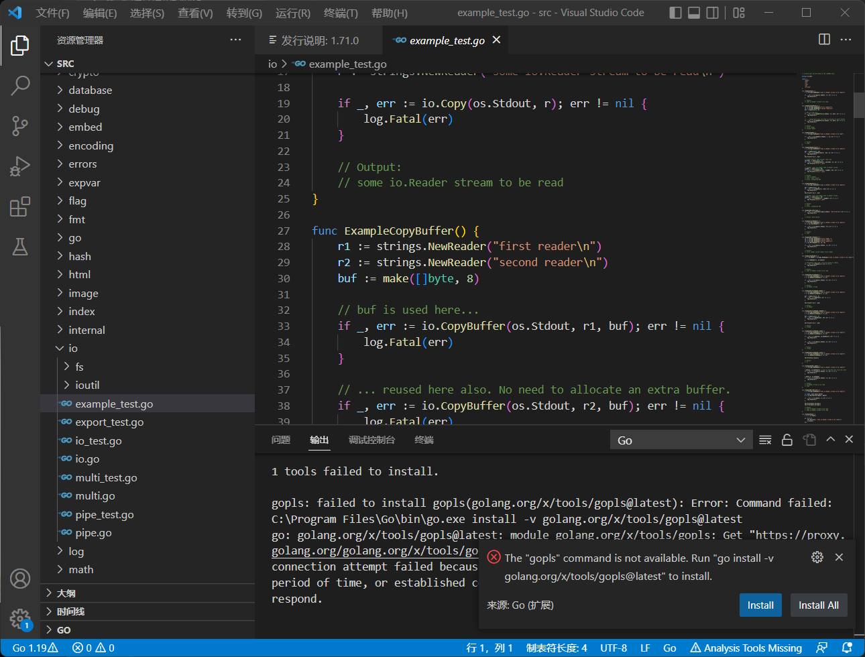Toggle the primary sidebar layout button

point(676,13)
